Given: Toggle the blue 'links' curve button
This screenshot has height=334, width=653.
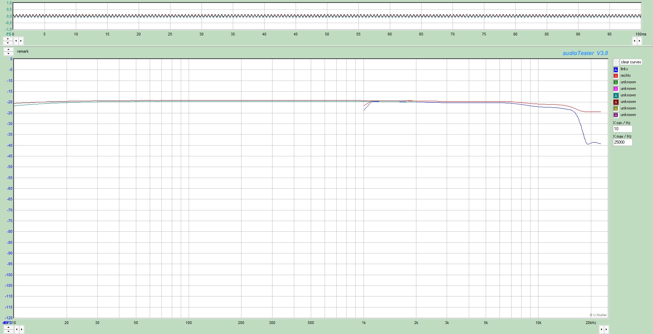Looking at the screenshot, I should pos(616,69).
